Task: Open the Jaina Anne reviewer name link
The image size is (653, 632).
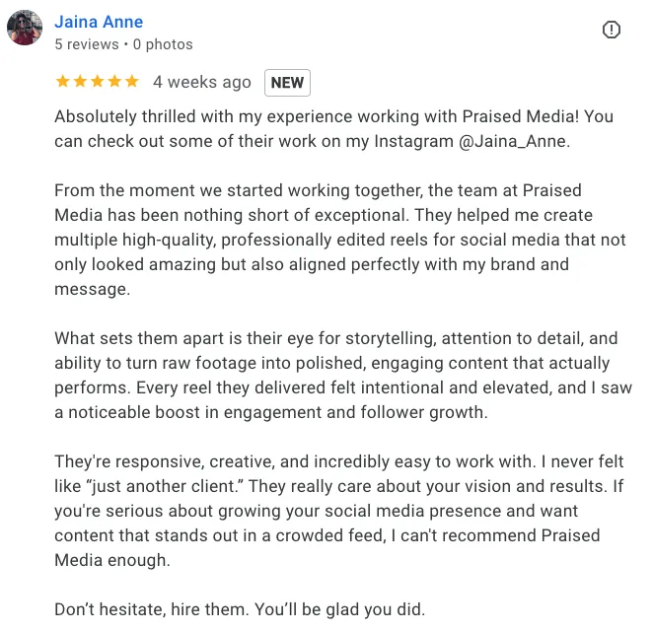Action: click(99, 22)
